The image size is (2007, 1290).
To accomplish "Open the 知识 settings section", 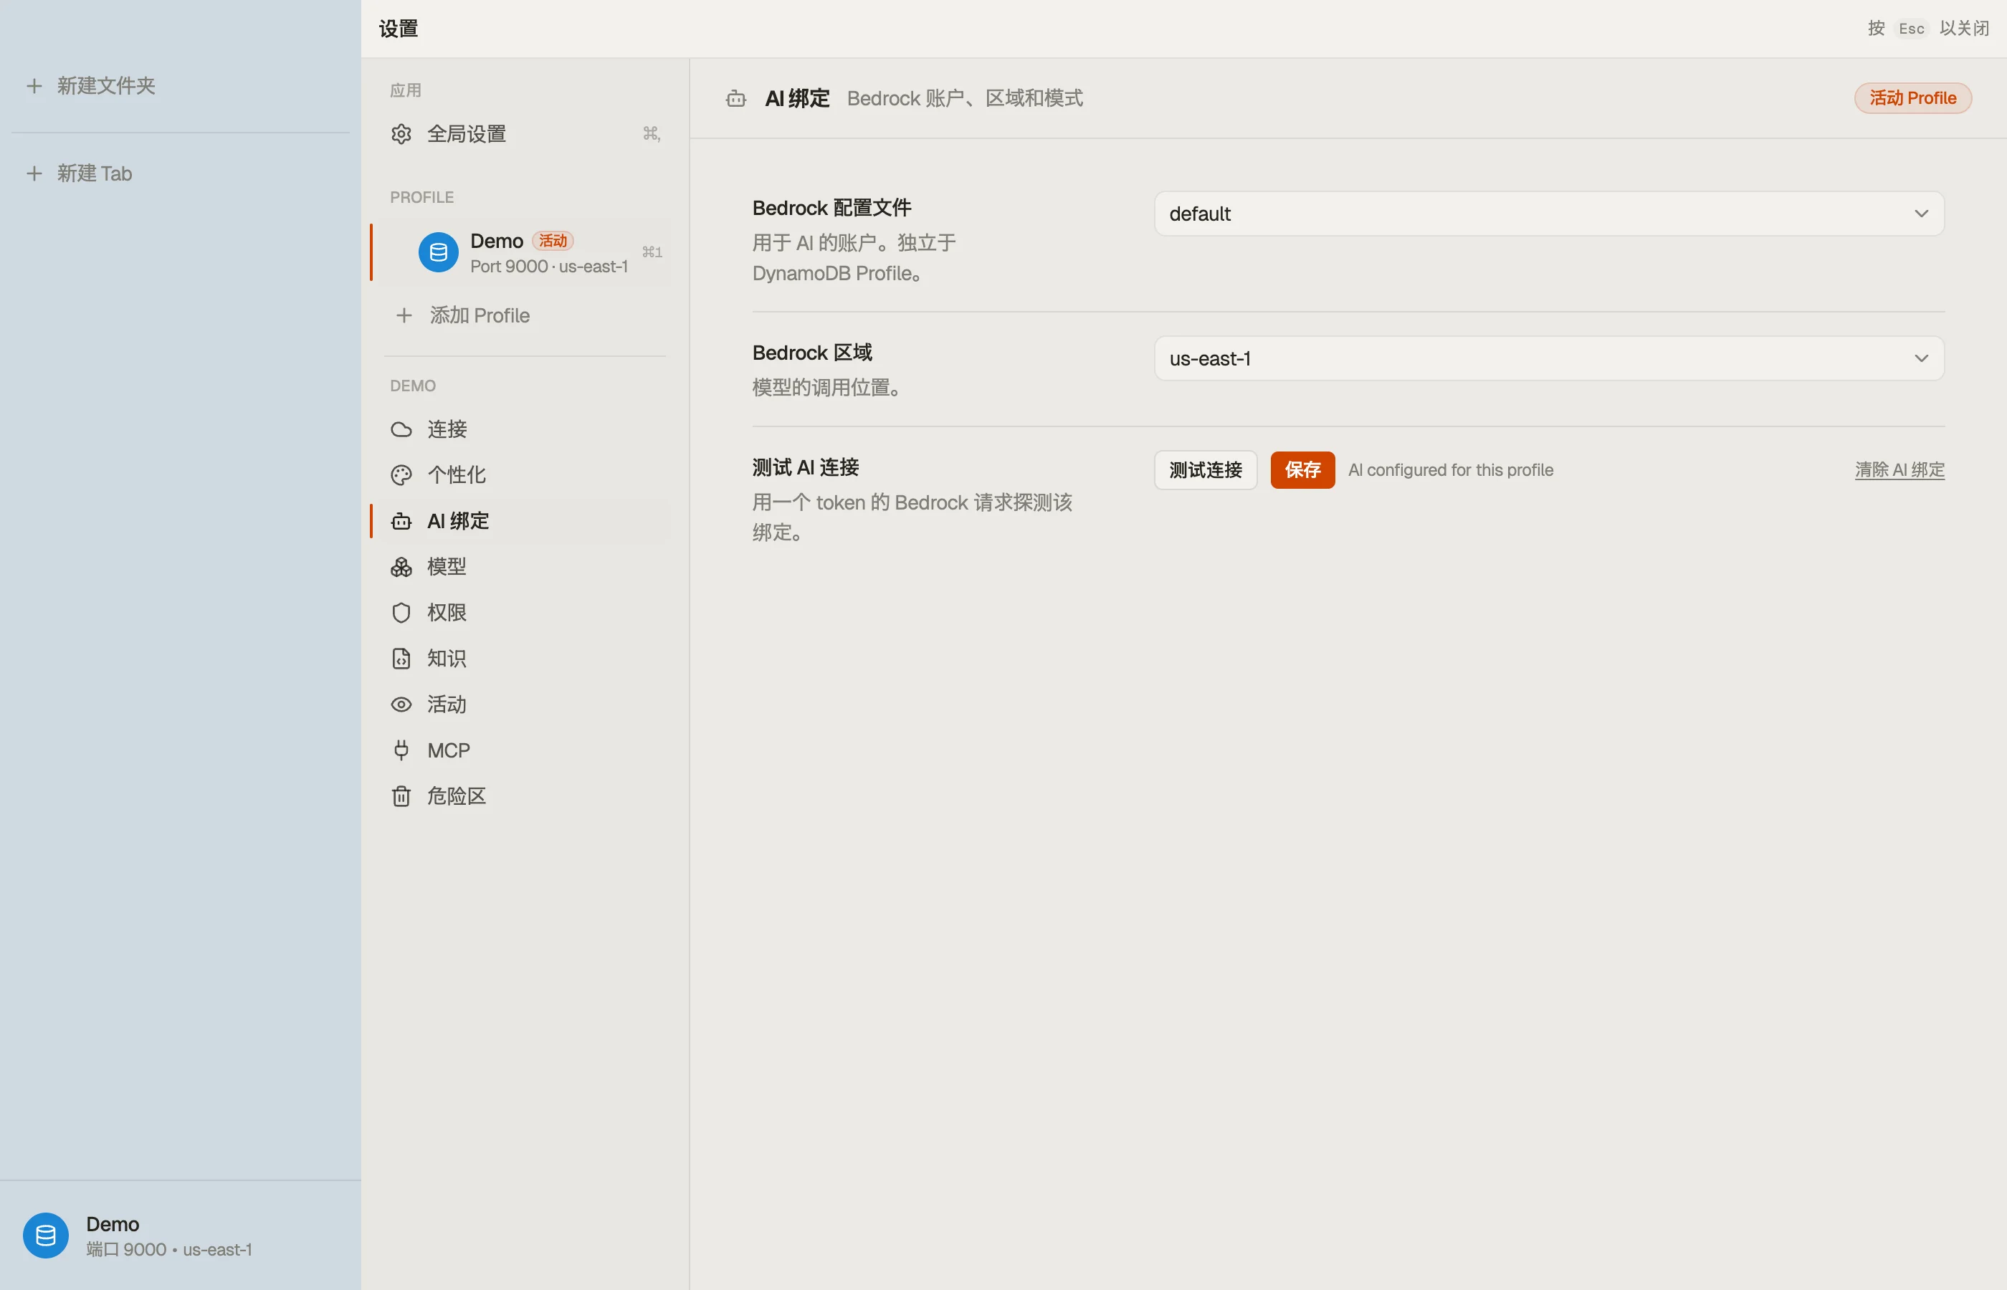I will (x=525, y=659).
